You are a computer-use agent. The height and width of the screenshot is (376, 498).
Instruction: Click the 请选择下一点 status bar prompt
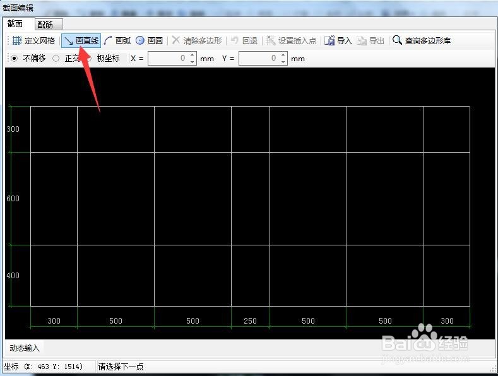click(121, 367)
